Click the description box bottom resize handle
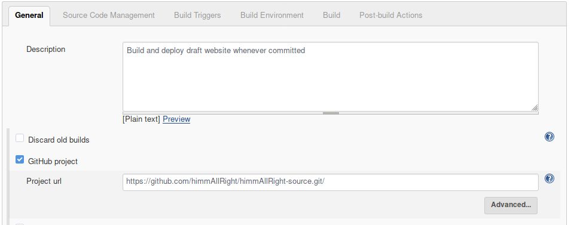574x225 pixels. (331, 113)
